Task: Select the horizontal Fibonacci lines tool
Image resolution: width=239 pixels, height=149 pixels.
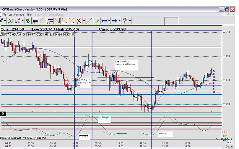Action: pyautogui.click(x=35, y=21)
